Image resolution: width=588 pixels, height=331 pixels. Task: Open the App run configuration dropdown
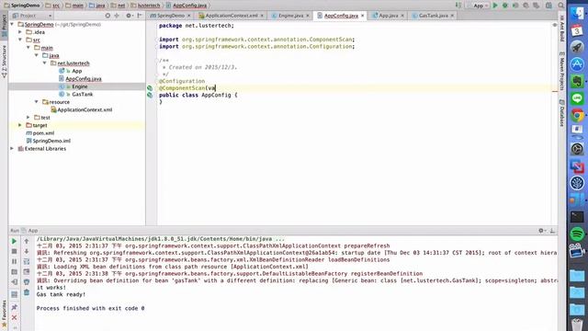(478, 6)
